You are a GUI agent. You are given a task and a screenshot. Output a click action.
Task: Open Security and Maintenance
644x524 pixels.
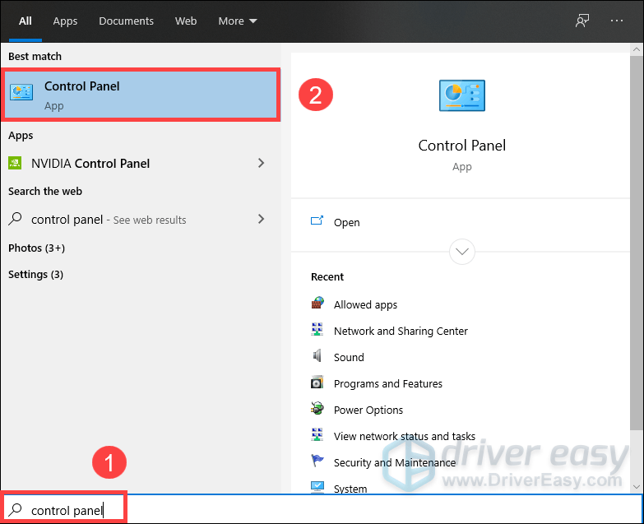pyautogui.click(x=394, y=462)
